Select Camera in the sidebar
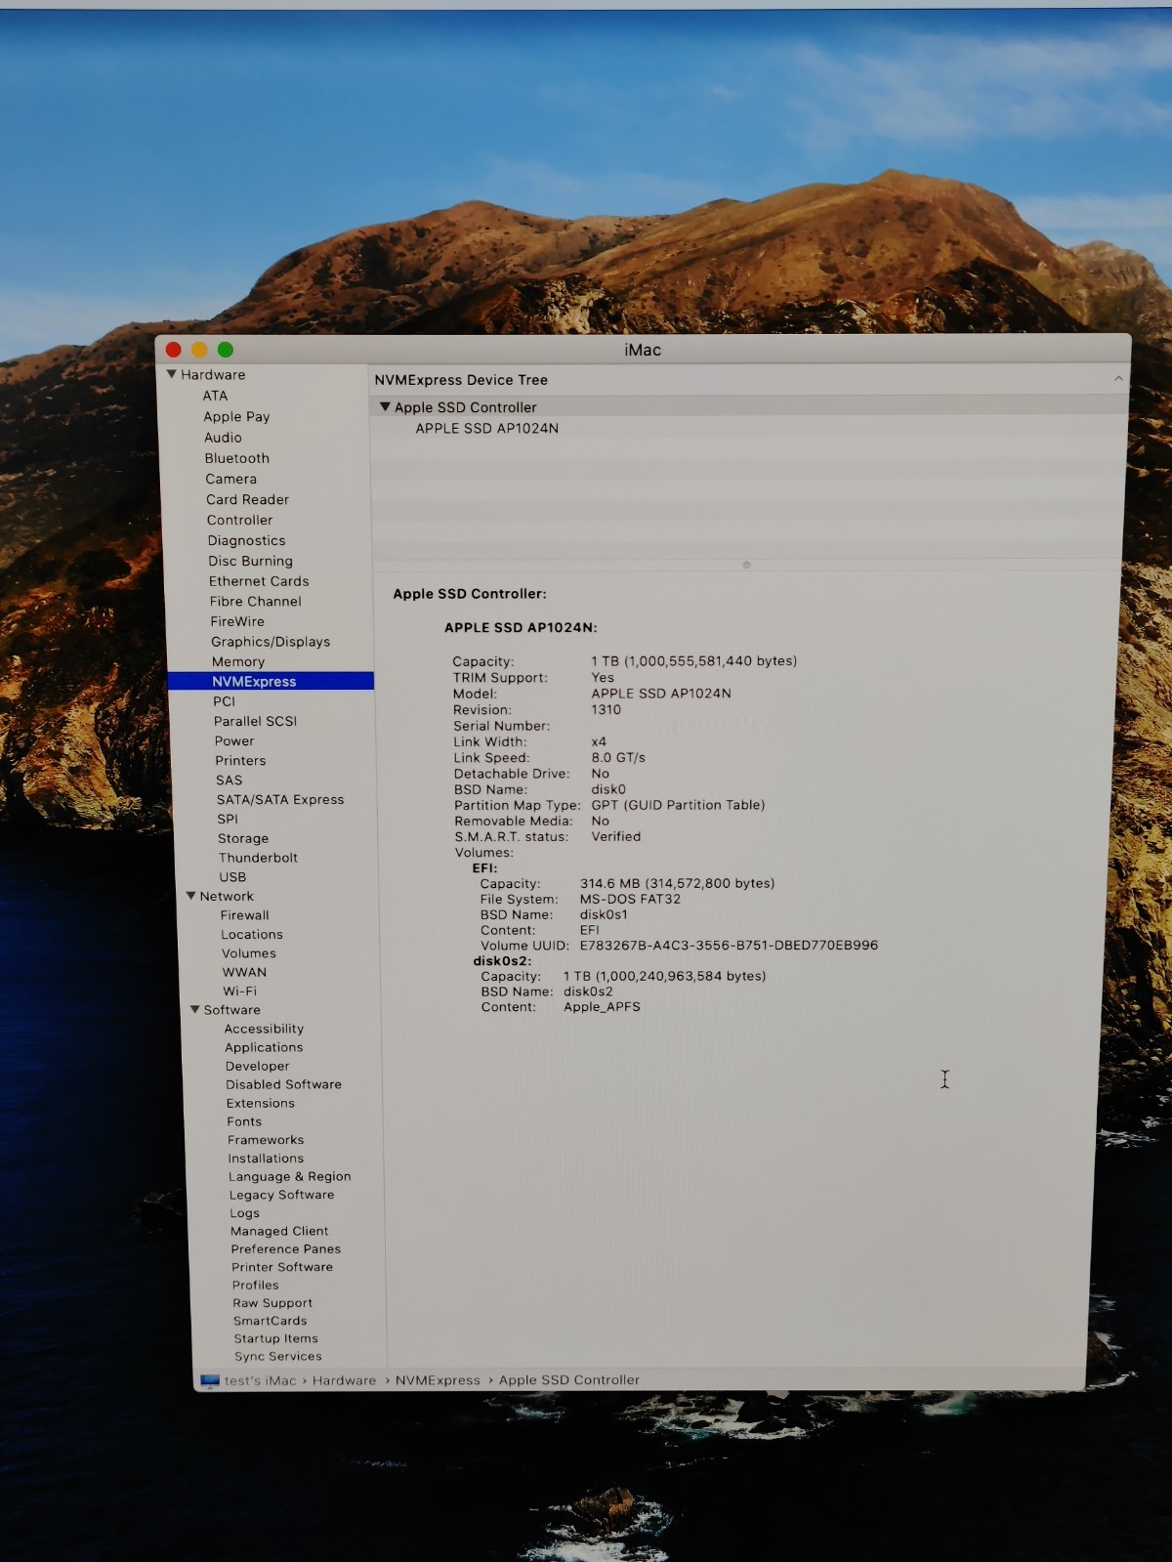The height and width of the screenshot is (1562, 1172). [x=230, y=479]
